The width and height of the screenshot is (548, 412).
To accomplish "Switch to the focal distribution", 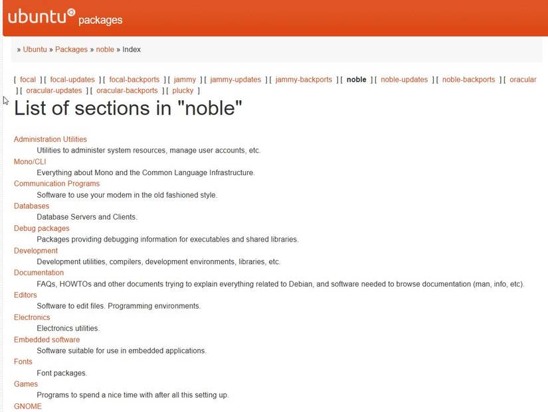I will click(x=28, y=80).
